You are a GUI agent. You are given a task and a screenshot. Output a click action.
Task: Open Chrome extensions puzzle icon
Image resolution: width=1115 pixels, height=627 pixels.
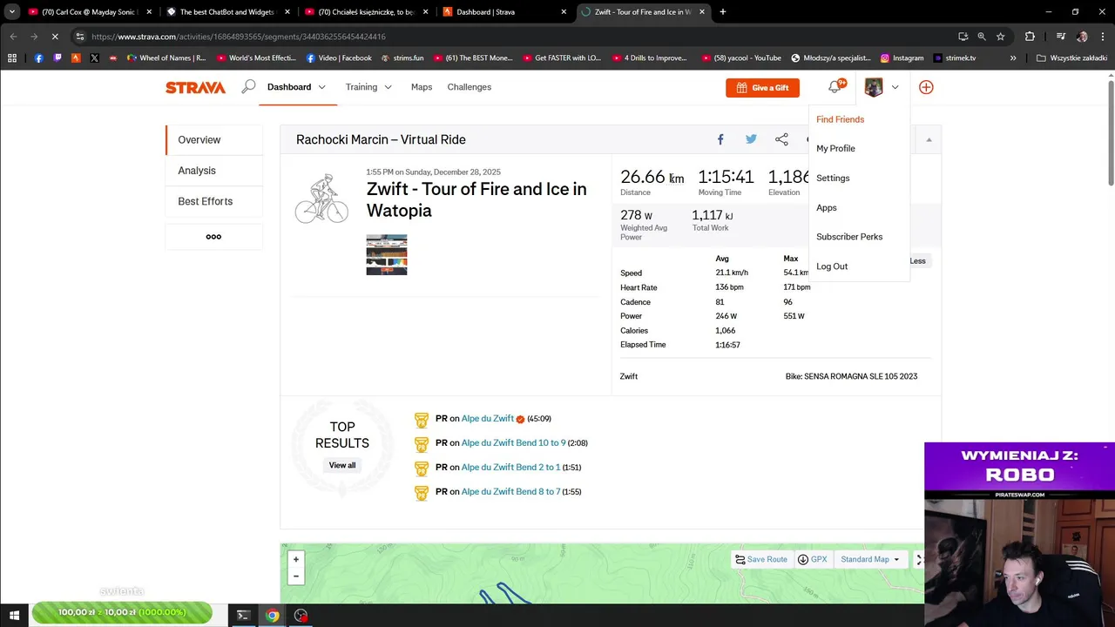(1030, 37)
